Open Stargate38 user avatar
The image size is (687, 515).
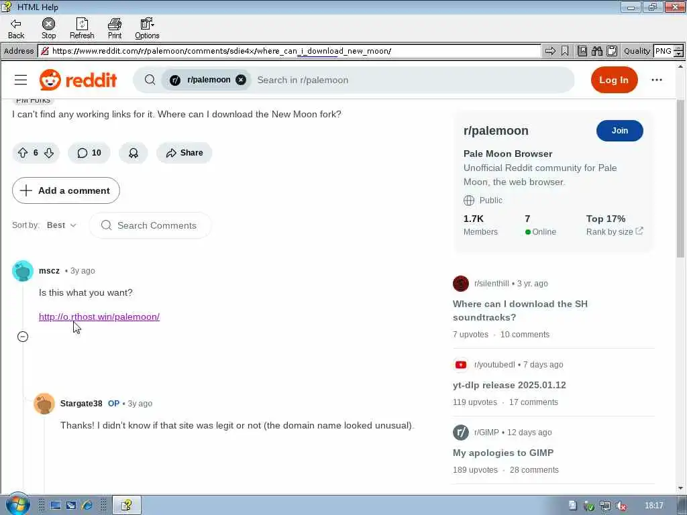point(44,404)
